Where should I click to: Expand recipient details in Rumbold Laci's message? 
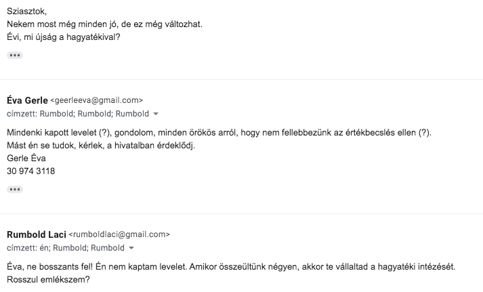(x=131, y=248)
